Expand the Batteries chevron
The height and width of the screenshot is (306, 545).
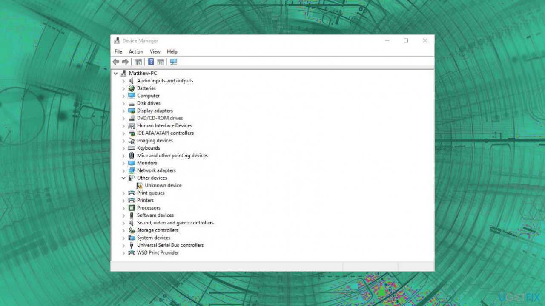pyautogui.click(x=123, y=88)
